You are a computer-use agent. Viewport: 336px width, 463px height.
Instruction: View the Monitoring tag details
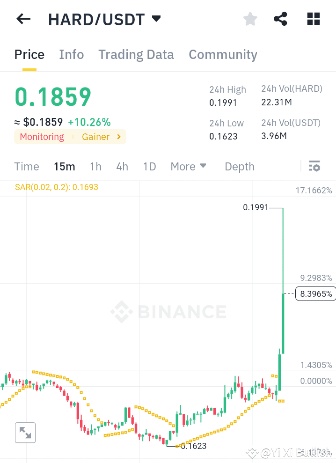(x=42, y=137)
